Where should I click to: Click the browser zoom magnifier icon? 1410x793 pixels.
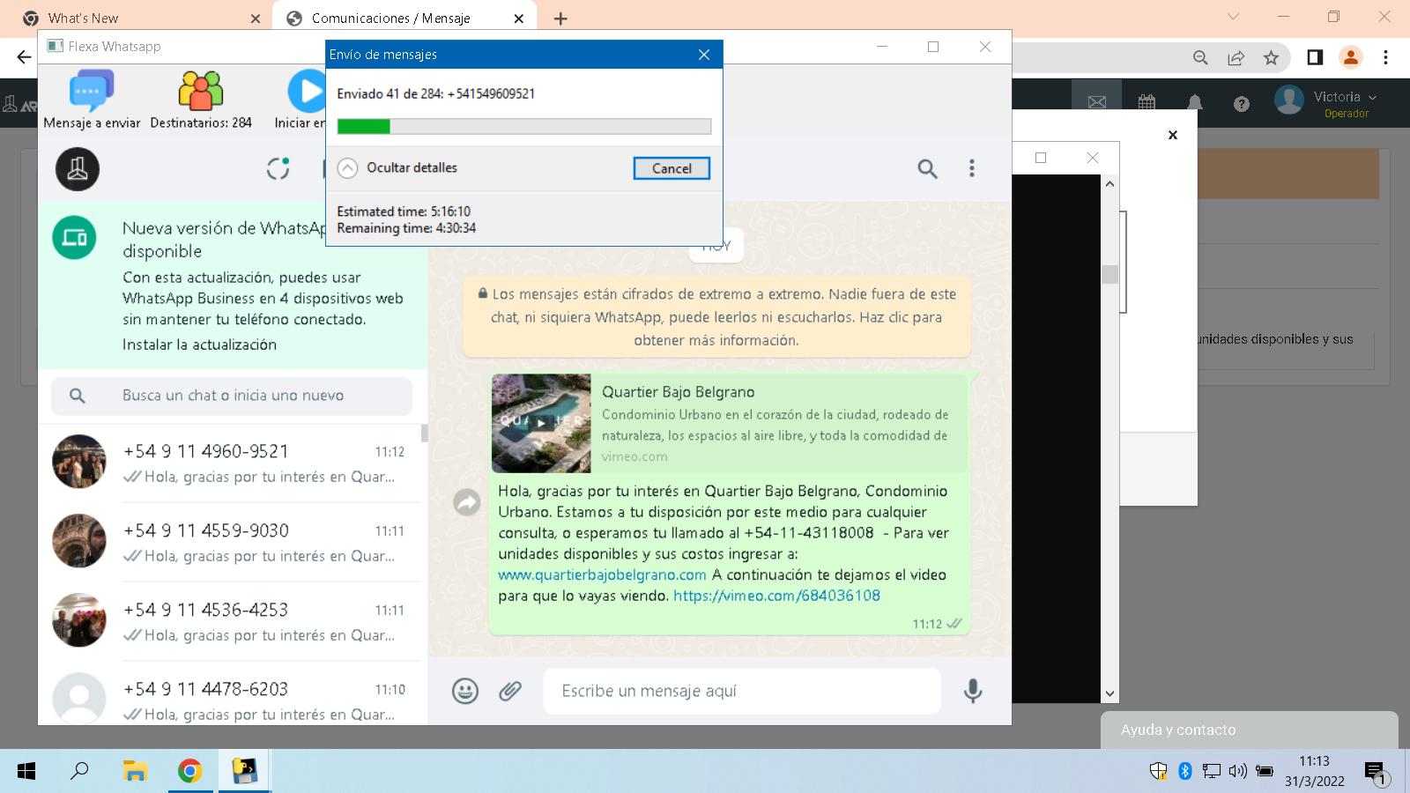pyautogui.click(x=1200, y=57)
